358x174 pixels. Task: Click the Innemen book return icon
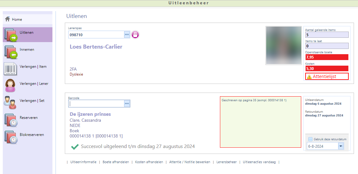(x=11, y=52)
